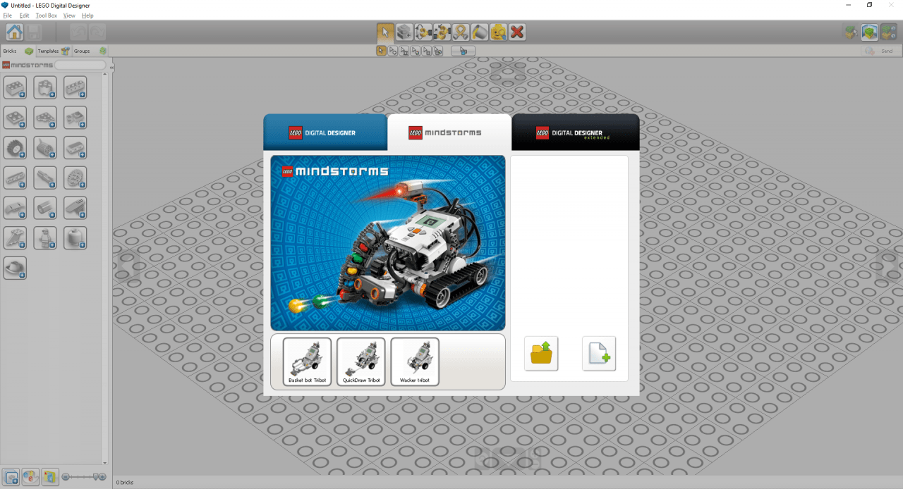Toggle the filter bricks by boxes button

point(49,477)
